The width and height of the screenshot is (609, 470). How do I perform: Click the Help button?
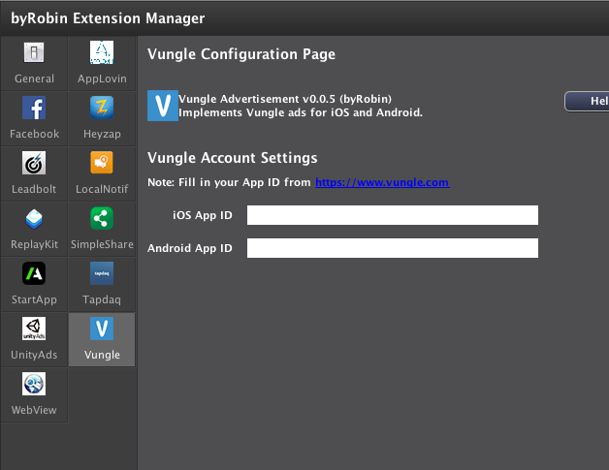587,102
